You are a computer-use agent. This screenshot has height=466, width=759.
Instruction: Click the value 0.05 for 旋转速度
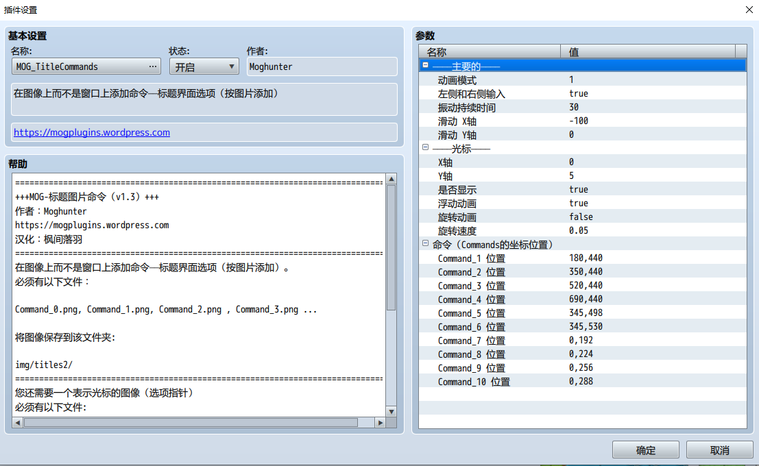pyautogui.click(x=579, y=230)
